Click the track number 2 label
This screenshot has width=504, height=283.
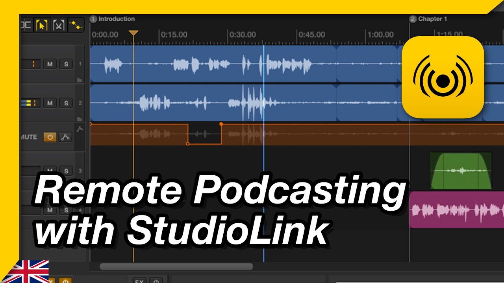(80, 103)
